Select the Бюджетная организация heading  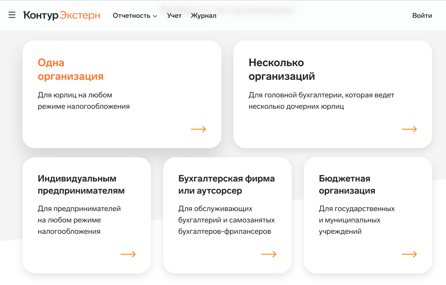(x=347, y=184)
